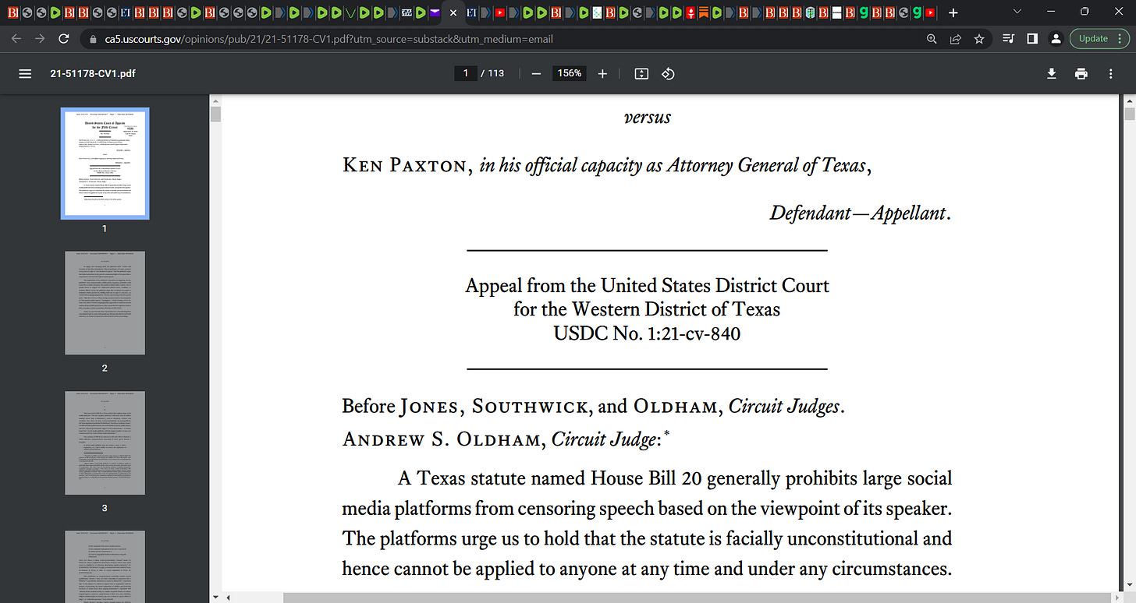Show the Chrome side panel

[1031, 38]
